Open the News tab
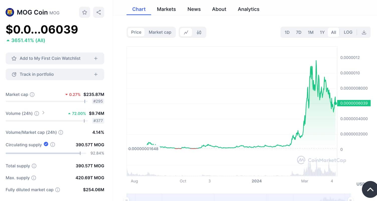The image size is (377, 201). coord(194,9)
